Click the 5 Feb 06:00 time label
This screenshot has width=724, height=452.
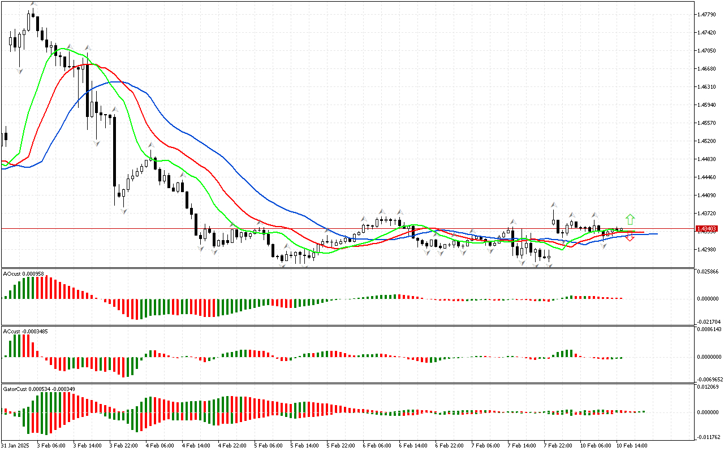[268, 446]
